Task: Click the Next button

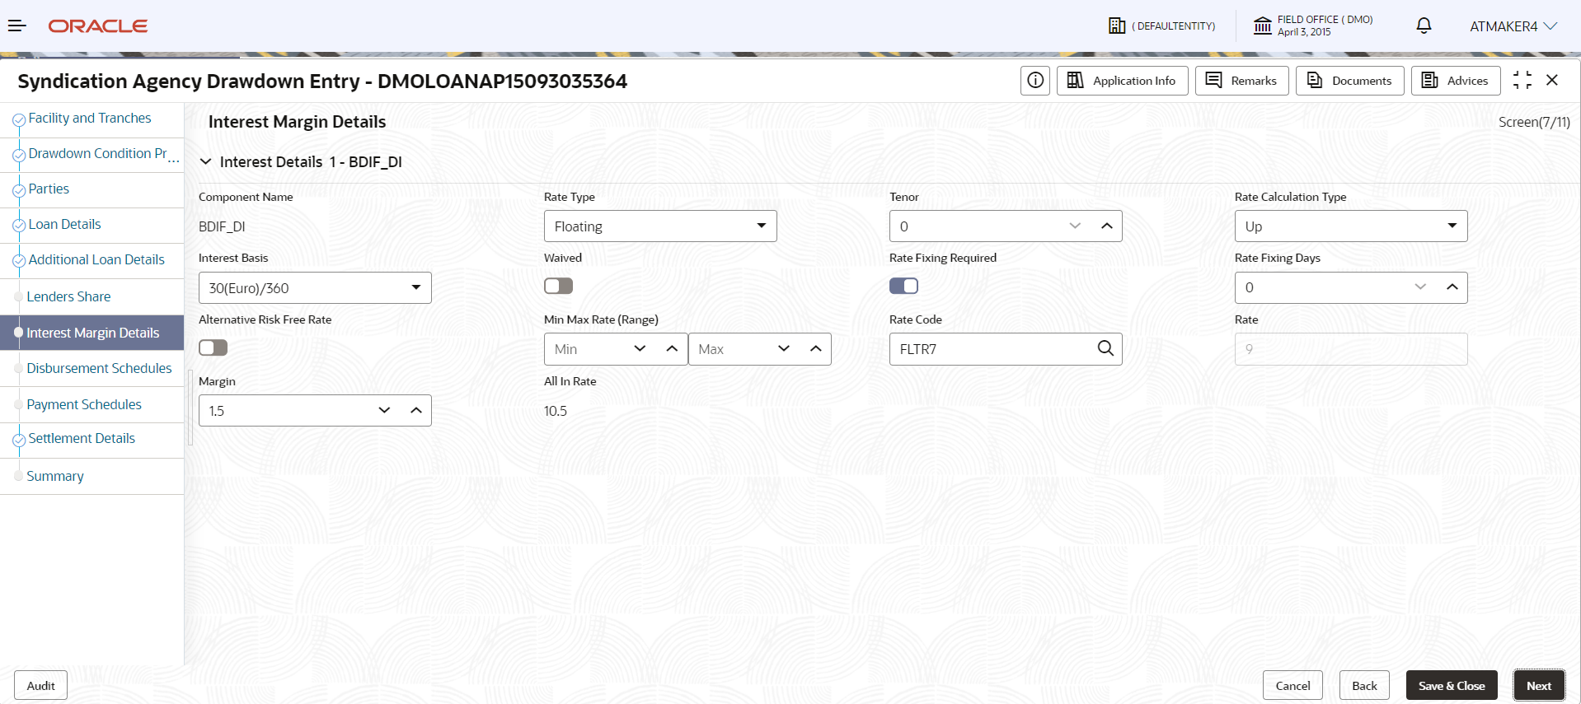Action: (x=1539, y=686)
